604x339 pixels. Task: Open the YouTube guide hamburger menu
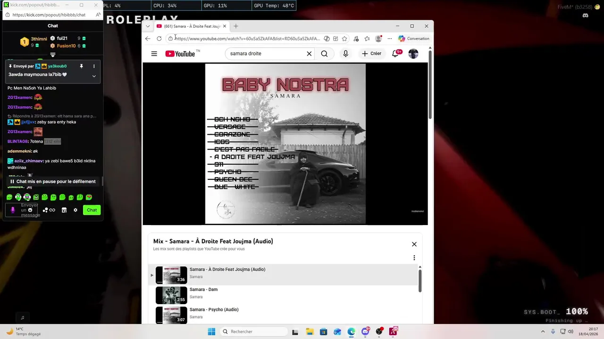point(154,54)
